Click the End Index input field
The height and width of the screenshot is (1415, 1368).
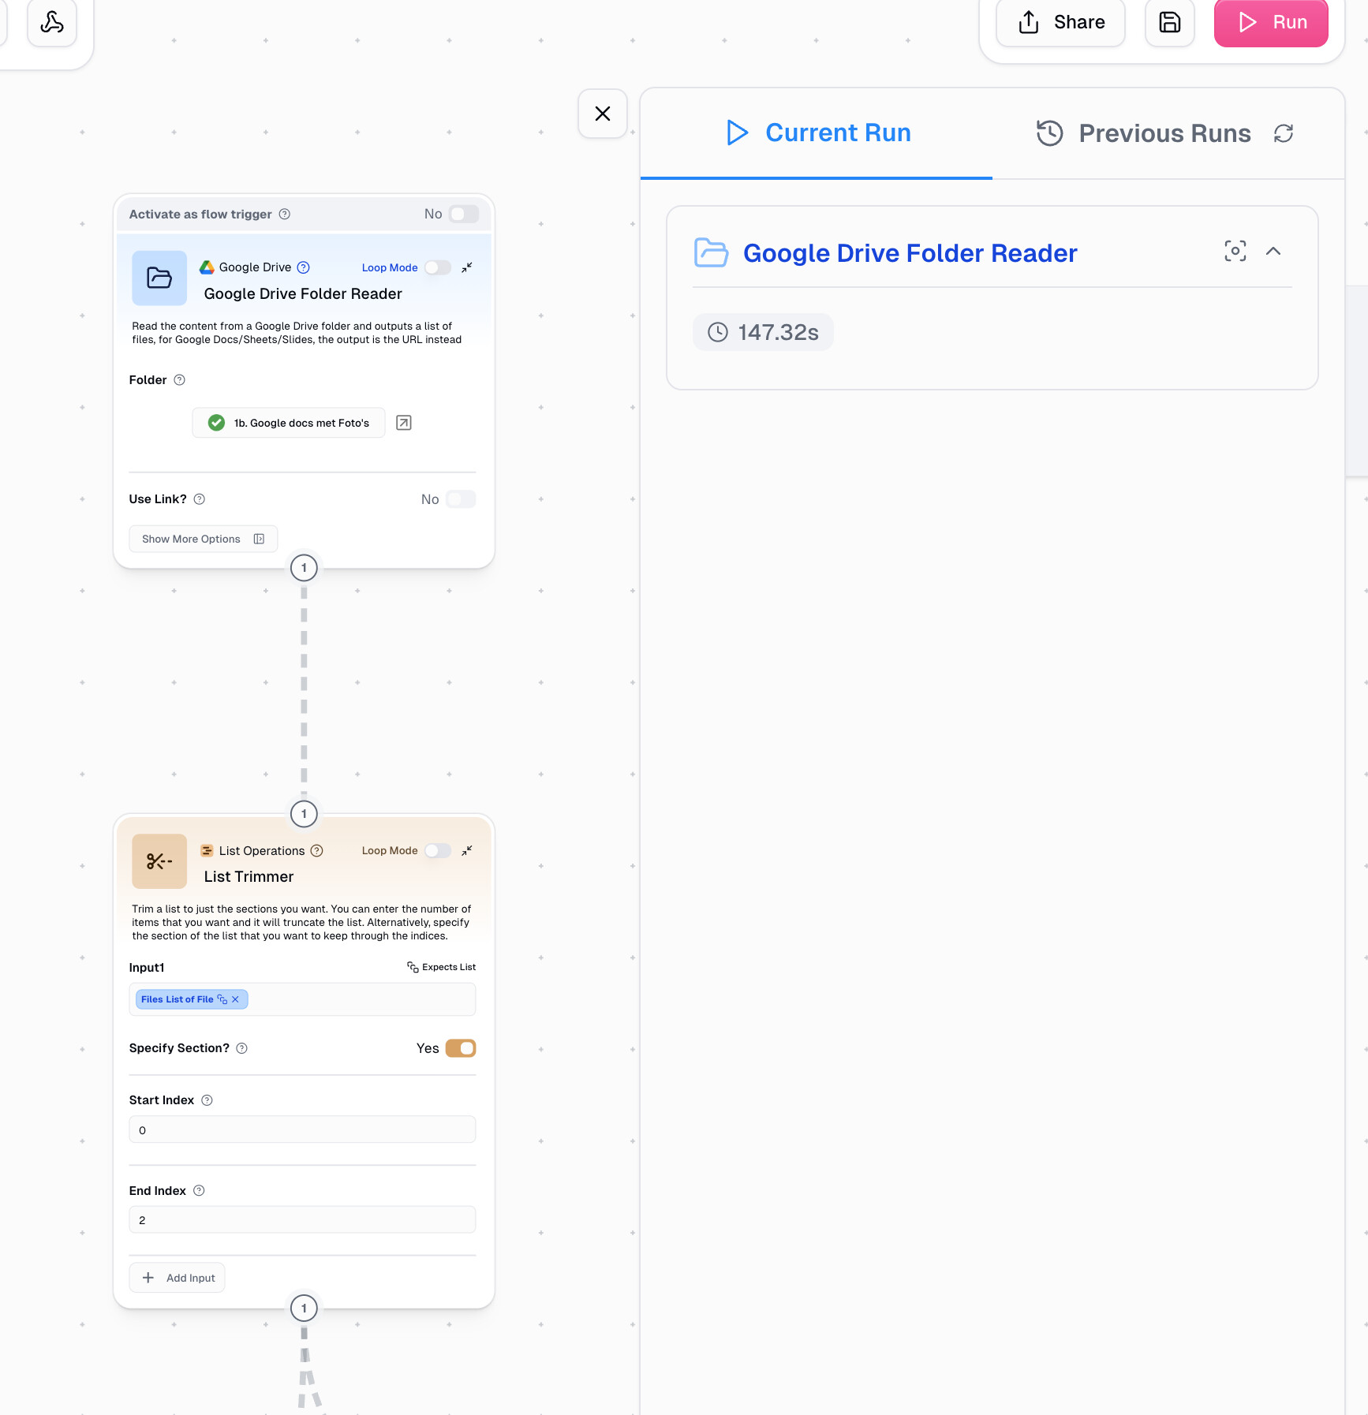tap(302, 1219)
